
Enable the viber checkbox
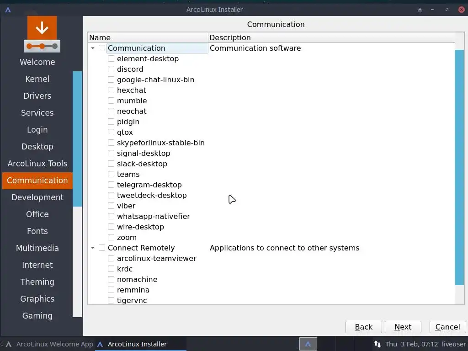(111, 206)
